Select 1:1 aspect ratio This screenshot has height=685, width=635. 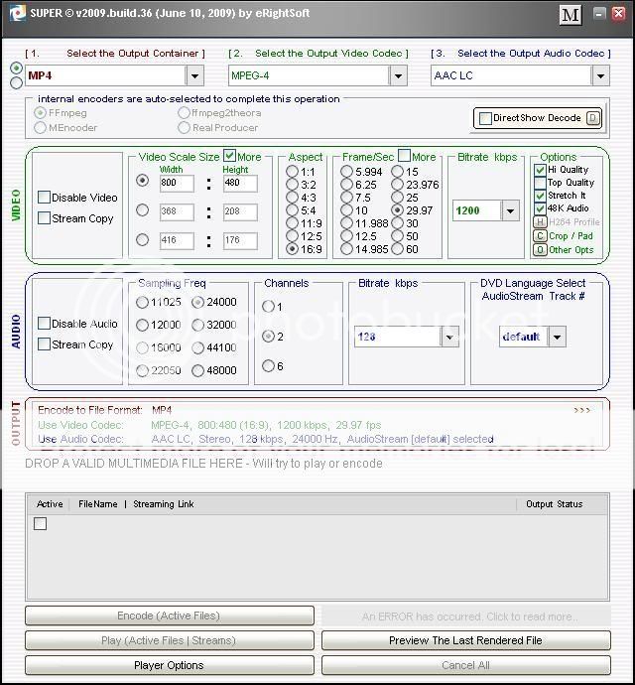[x=292, y=171]
